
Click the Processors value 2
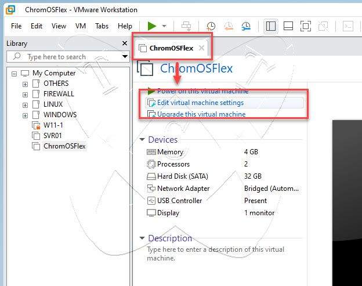246,164
